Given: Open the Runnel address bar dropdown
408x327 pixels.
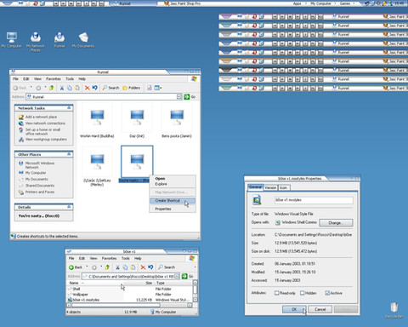Looking at the screenshot, I should coord(179,97).
